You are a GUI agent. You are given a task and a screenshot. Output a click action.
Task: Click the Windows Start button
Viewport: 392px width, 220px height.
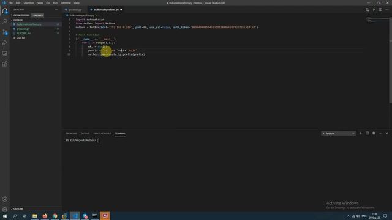coord(5,216)
